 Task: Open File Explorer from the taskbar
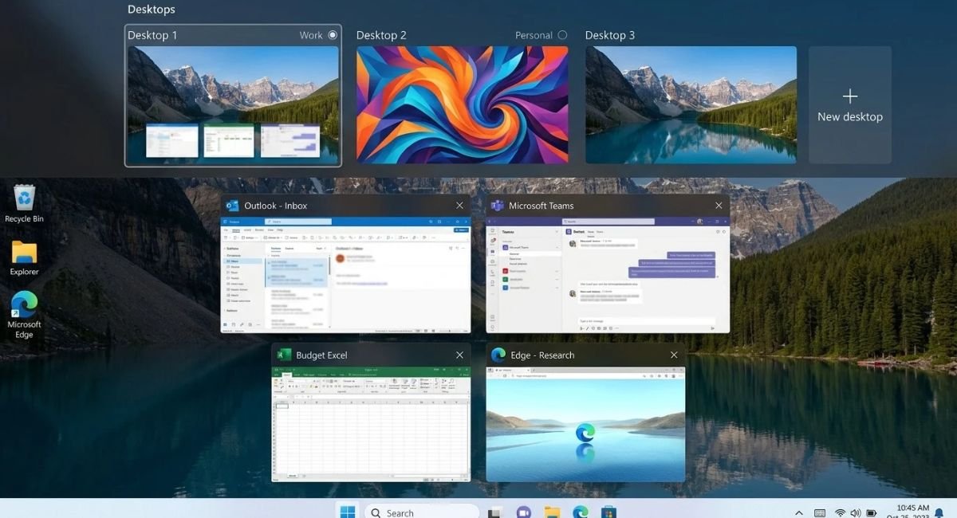click(552, 512)
